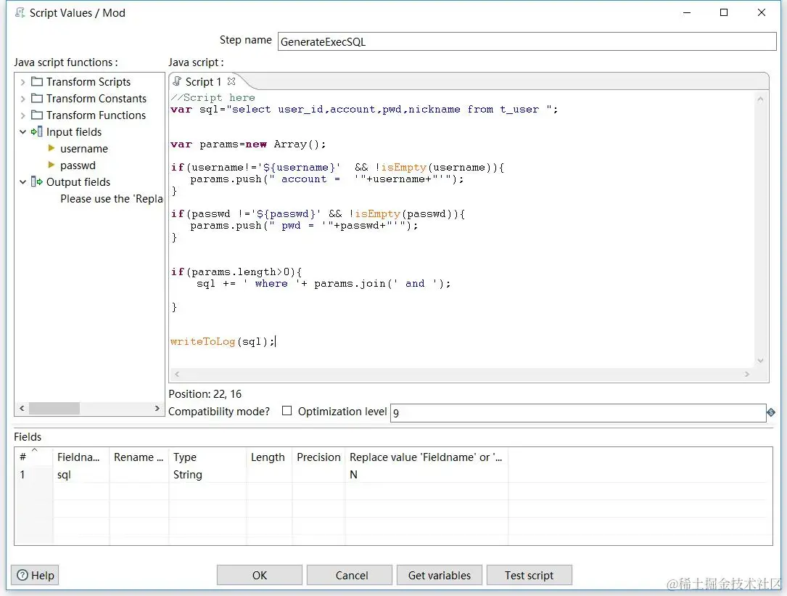Collapse the Output fields tree node

(x=22, y=182)
